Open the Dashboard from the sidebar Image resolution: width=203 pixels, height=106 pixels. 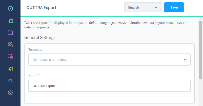click(10, 8)
